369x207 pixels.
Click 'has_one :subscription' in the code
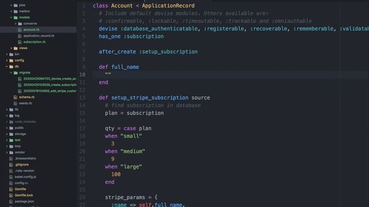tap(131, 36)
